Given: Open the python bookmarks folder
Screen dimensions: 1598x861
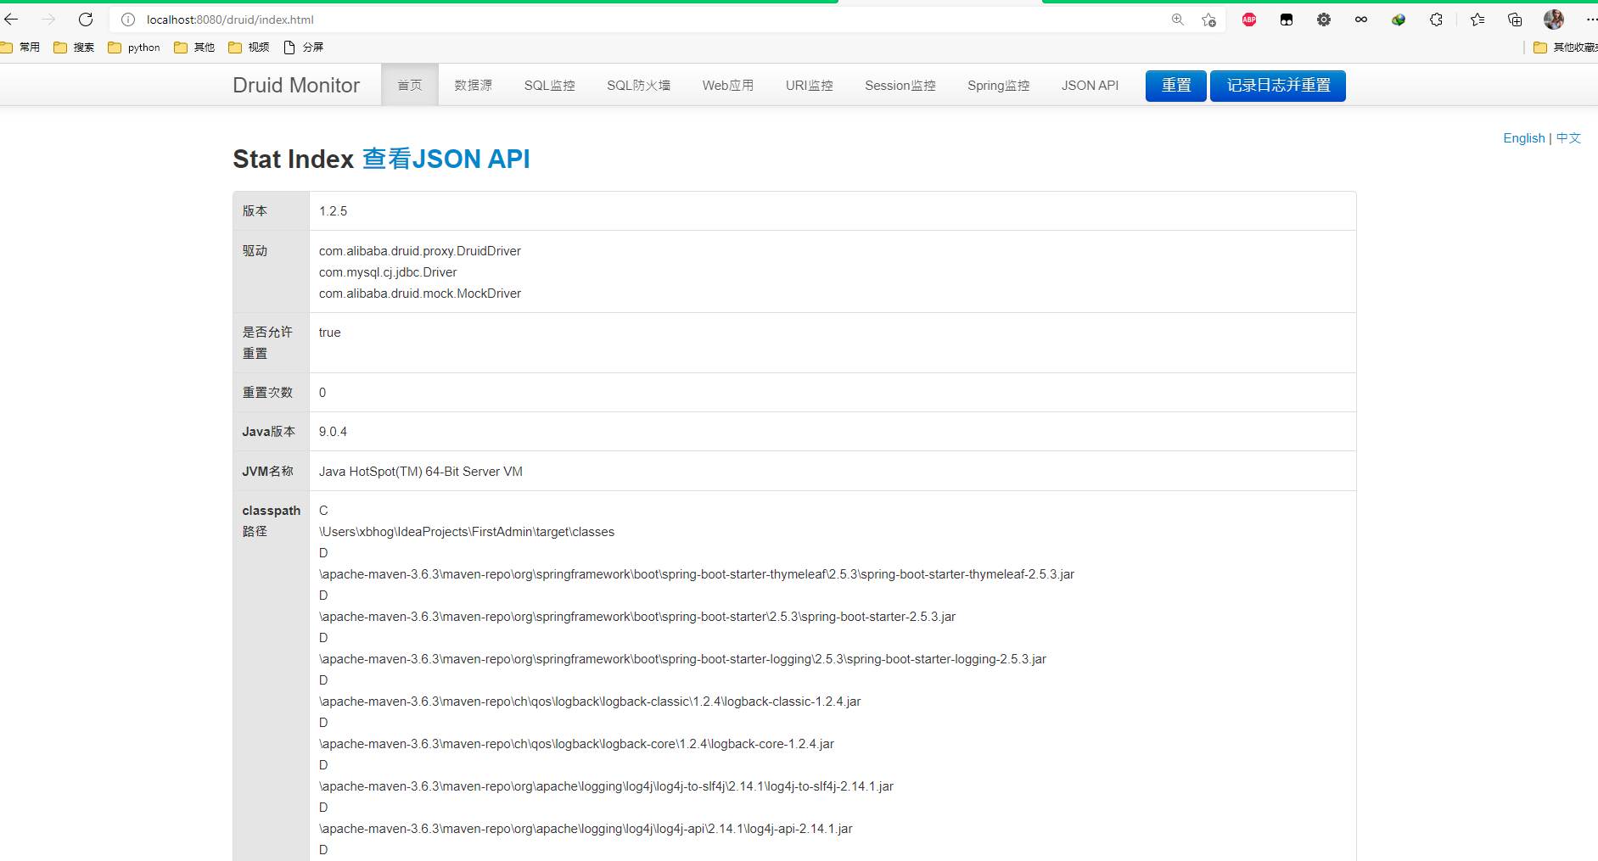Looking at the screenshot, I should pos(134,48).
